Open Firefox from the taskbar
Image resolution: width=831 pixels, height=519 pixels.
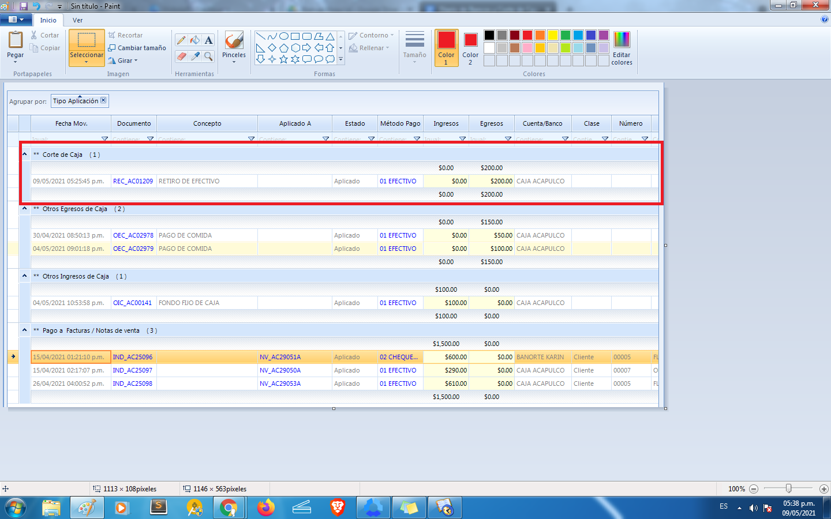[x=265, y=508]
